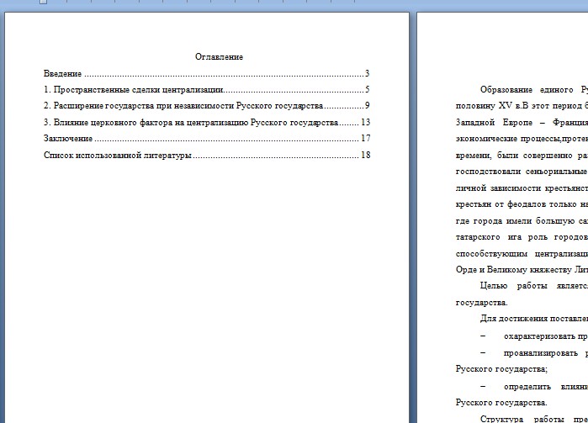Viewport: 588px width, 423px height.
Task: Go to "3. Влияние церковного фактора" entry
Action: 191,123
